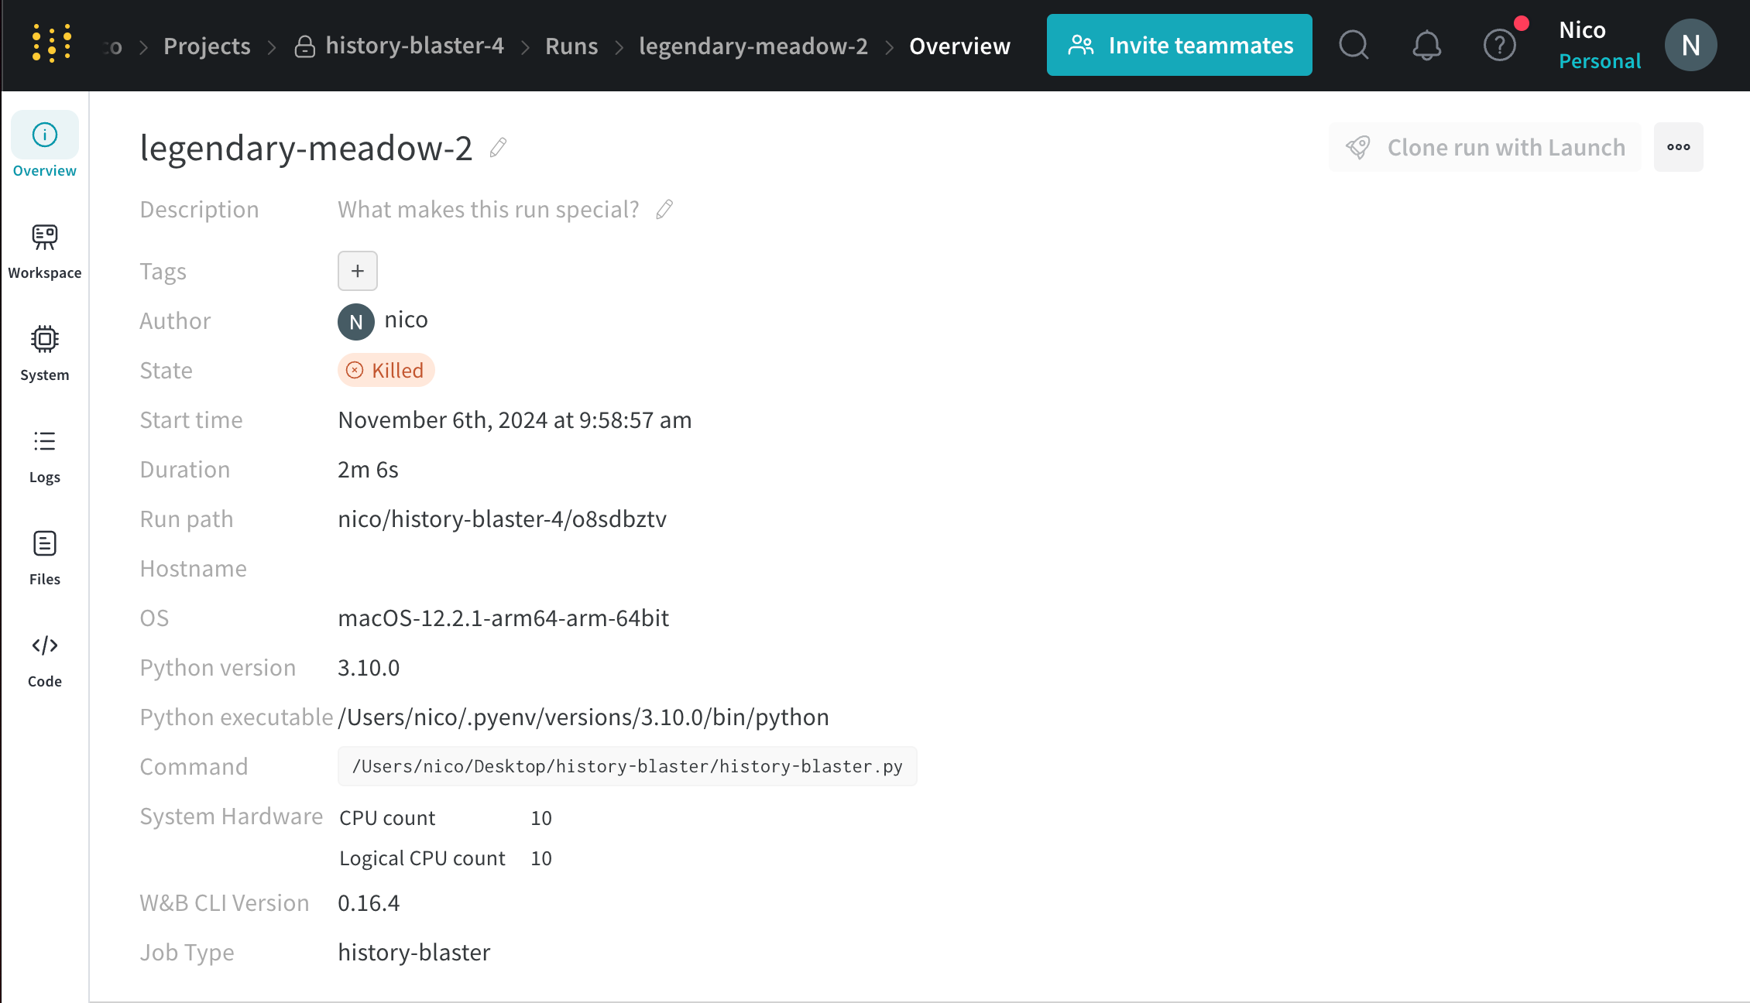The height and width of the screenshot is (1003, 1750).
Task: Open the Nico Personal account menu
Action: coord(1599,45)
